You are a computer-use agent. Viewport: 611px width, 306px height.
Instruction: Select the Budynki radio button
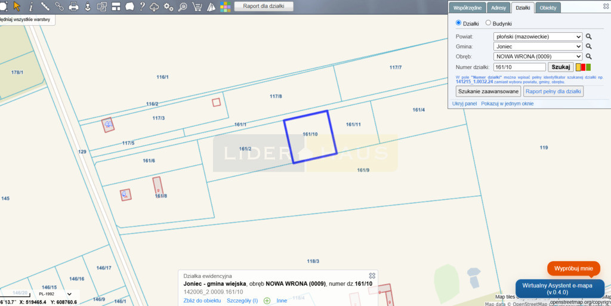[488, 23]
